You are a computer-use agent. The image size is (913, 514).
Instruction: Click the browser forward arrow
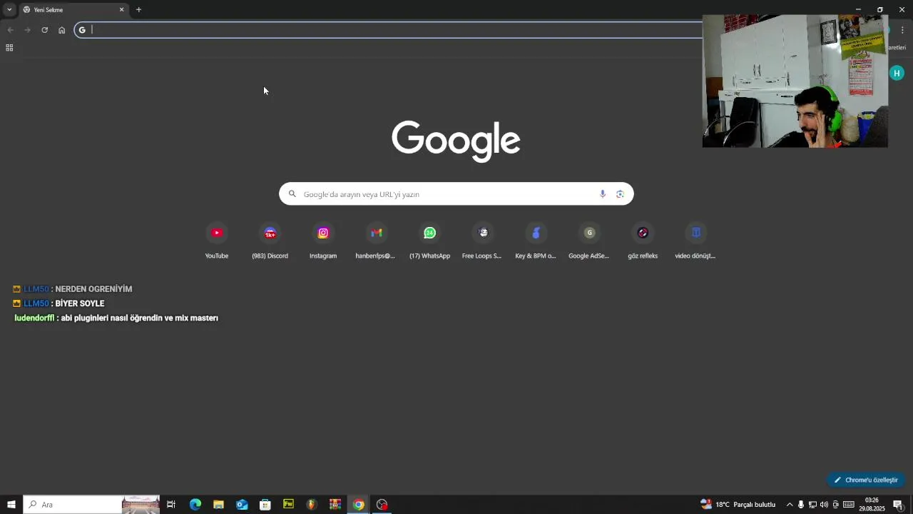click(27, 30)
